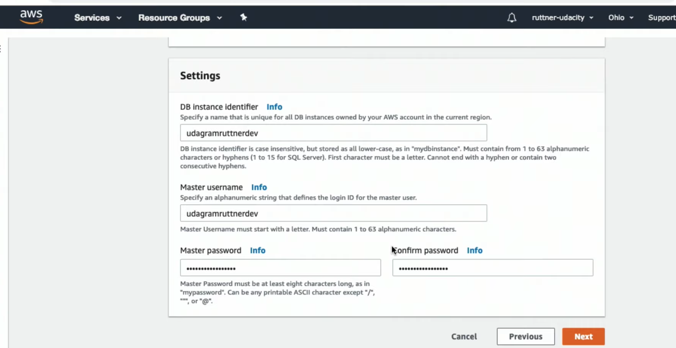Go back with the Previous button

point(525,337)
